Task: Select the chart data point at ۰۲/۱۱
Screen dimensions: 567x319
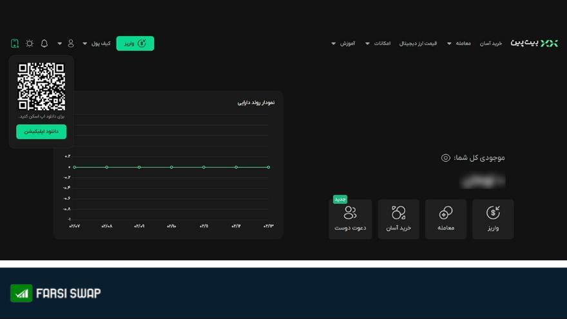Action: pyautogui.click(x=204, y=167)
